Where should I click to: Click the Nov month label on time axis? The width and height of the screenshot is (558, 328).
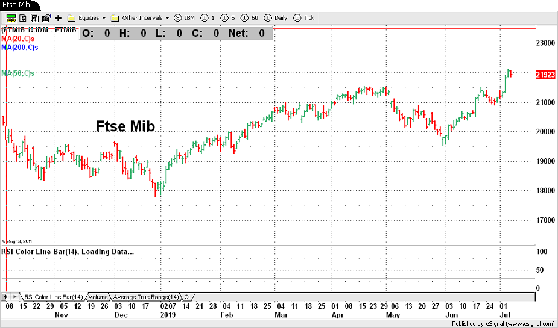pyautogui.click(x=62, y=315)
